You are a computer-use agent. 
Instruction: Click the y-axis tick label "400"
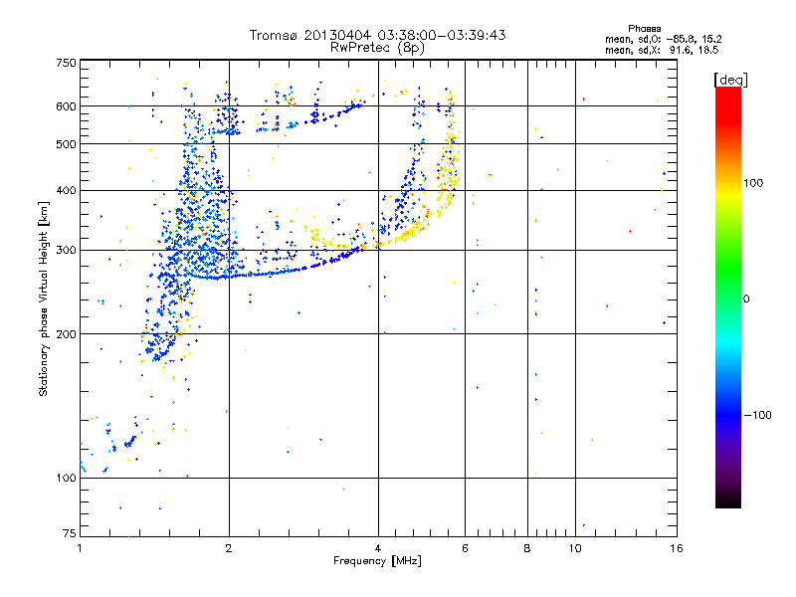pyautogui.click(x=66, y=190)
